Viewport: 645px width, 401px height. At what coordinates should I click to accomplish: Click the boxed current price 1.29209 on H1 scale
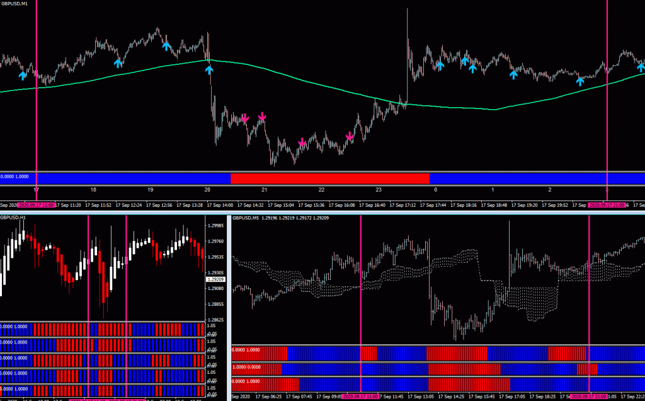215,279
